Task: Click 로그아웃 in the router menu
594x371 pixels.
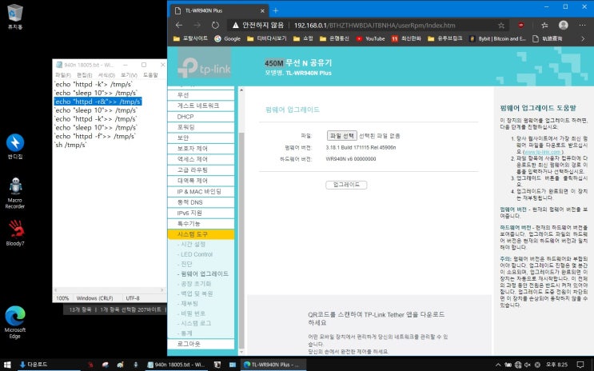Action: [x=201, y=344]
